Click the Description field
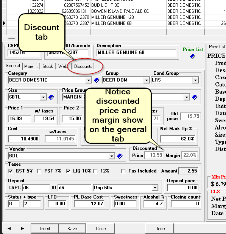 (137, 52)
